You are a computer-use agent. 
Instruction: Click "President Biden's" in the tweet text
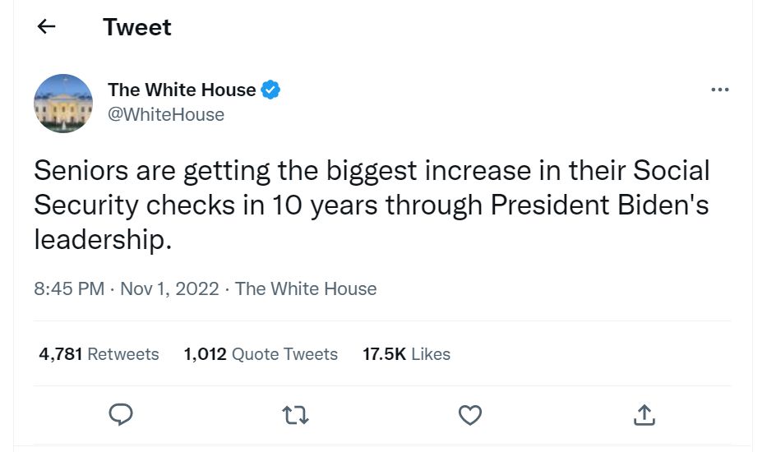click(x=599, y=205)
